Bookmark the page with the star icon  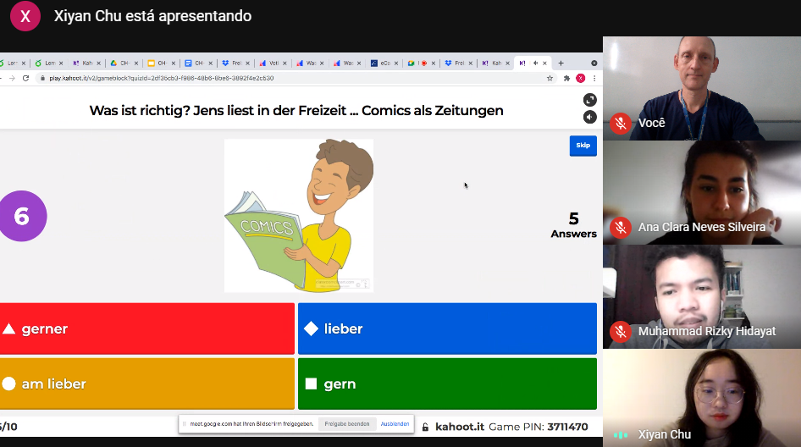(550, 78)
